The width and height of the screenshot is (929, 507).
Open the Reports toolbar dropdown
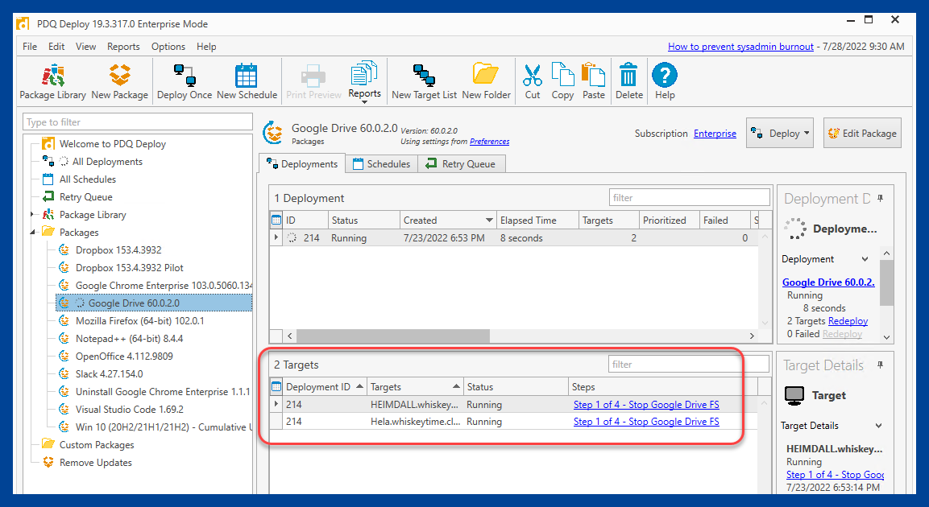tap(364, 81)
